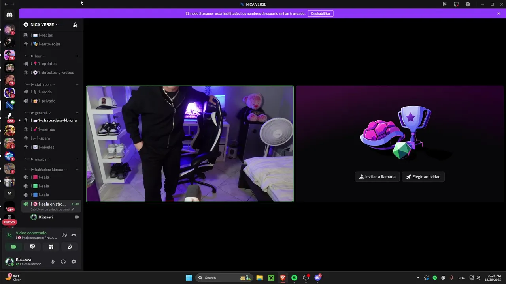Open the quests flag icon in title bar
Screen dimensions: 506x284
click(445, 4)
